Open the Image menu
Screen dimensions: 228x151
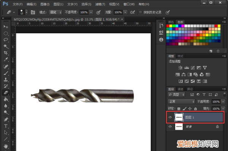(x=45, y=4)
